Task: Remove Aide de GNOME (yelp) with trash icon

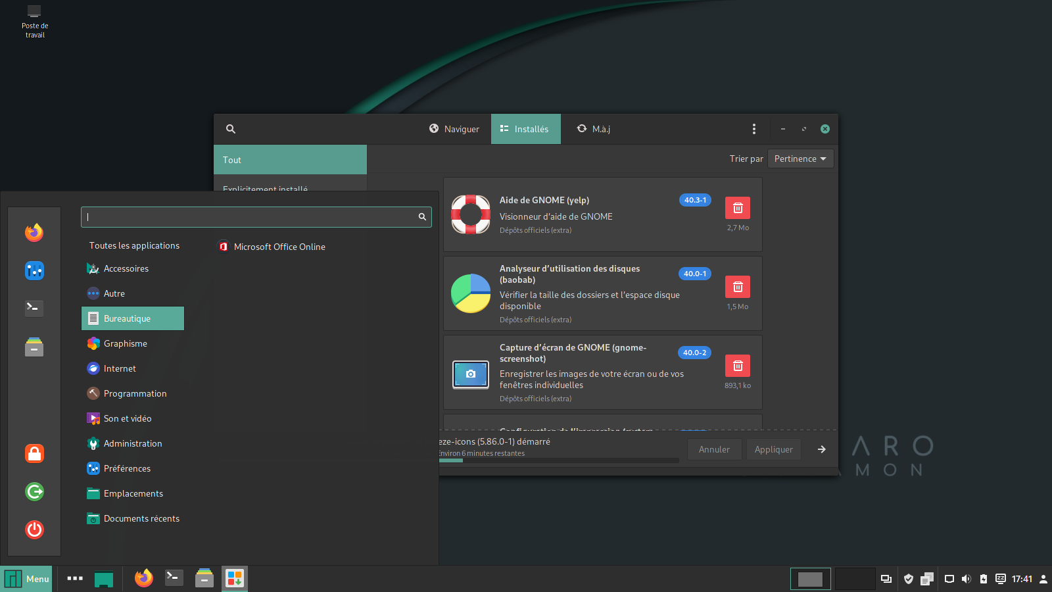Action: 737,208
